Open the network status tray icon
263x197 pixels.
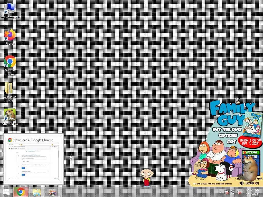tap(233, 192)
